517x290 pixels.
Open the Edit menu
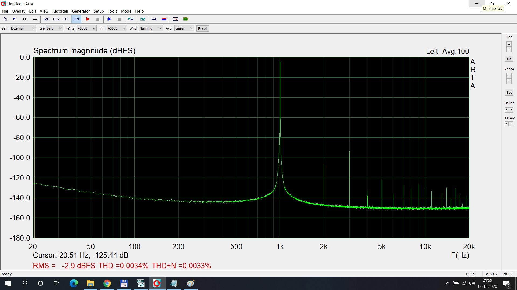point(33,11)
